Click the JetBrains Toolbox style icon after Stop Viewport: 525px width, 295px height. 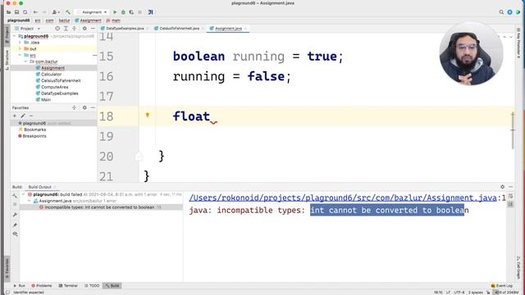point(150,12)
